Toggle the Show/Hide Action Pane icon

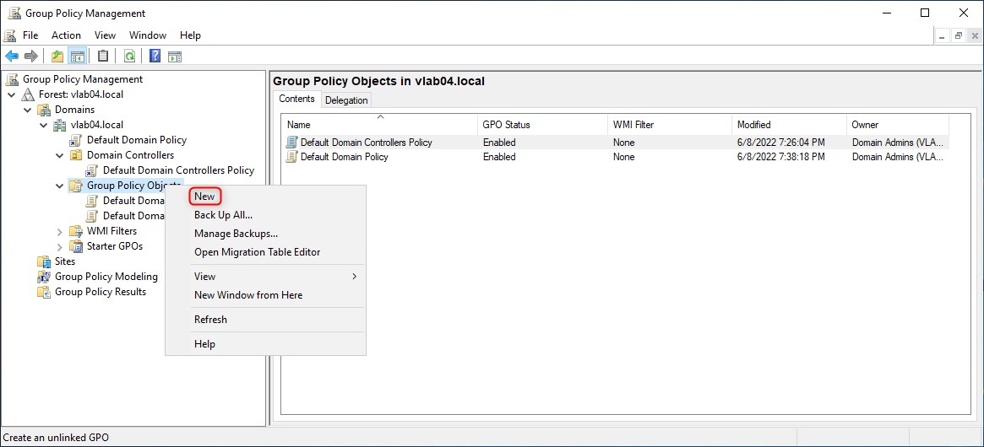pos(175,57)
